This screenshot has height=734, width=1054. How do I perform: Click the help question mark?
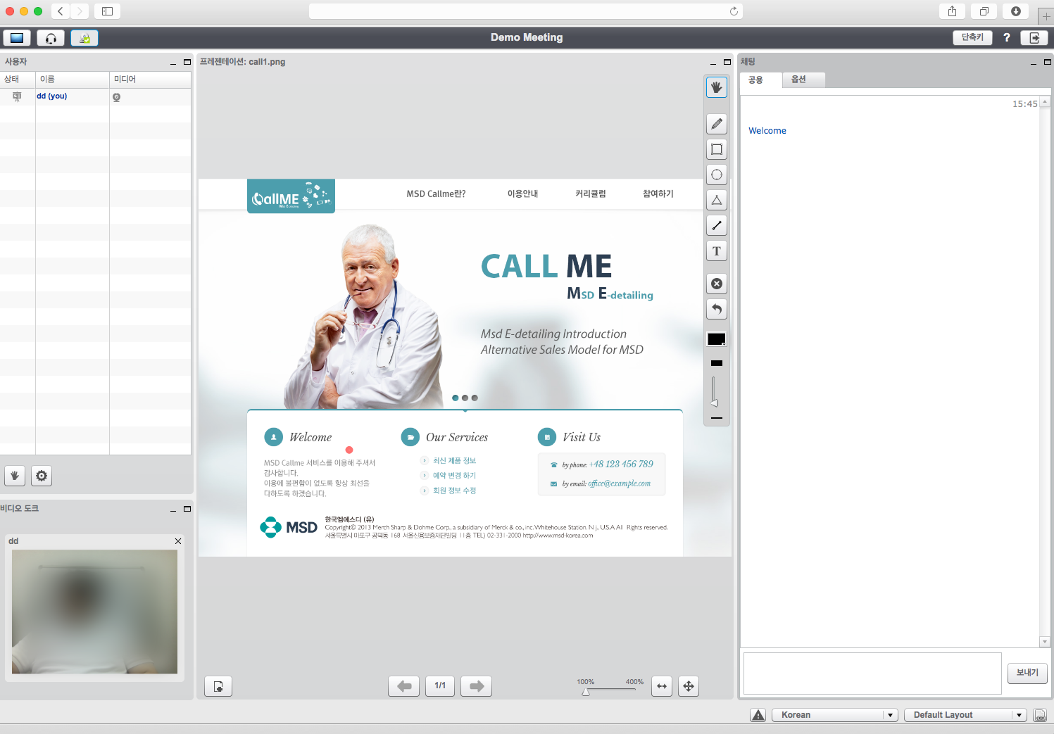1007,37
